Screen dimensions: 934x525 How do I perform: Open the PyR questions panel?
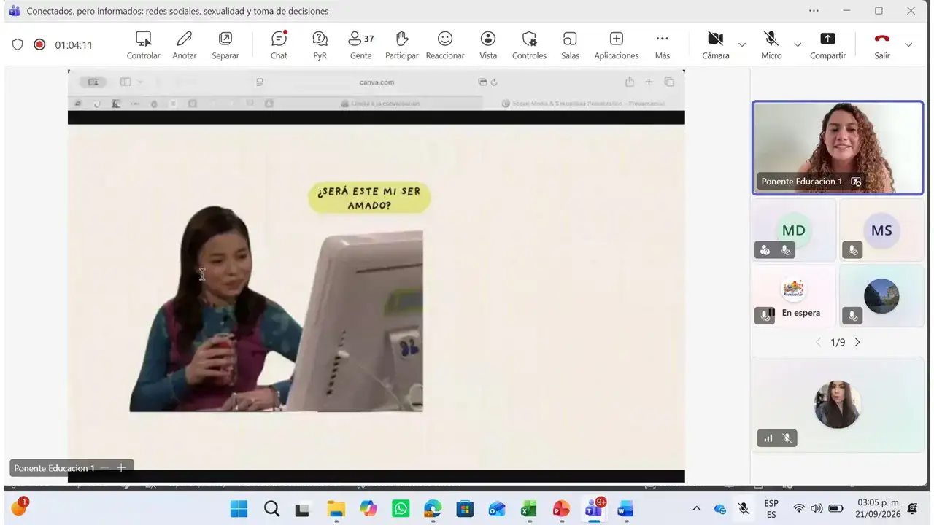point(320,45)
